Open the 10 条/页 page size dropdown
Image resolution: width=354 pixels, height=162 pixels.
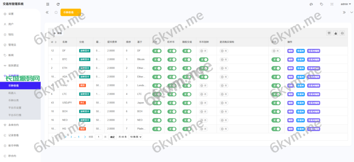(136, 137)
